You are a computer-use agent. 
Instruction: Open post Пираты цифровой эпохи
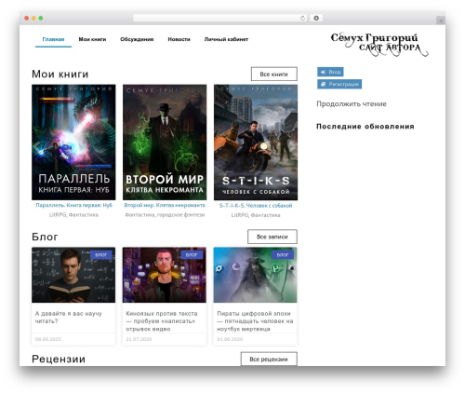[255, 321]
